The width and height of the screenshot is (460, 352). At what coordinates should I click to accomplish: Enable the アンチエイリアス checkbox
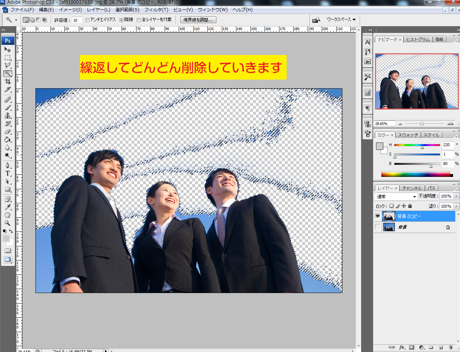(x=87, y=20)
